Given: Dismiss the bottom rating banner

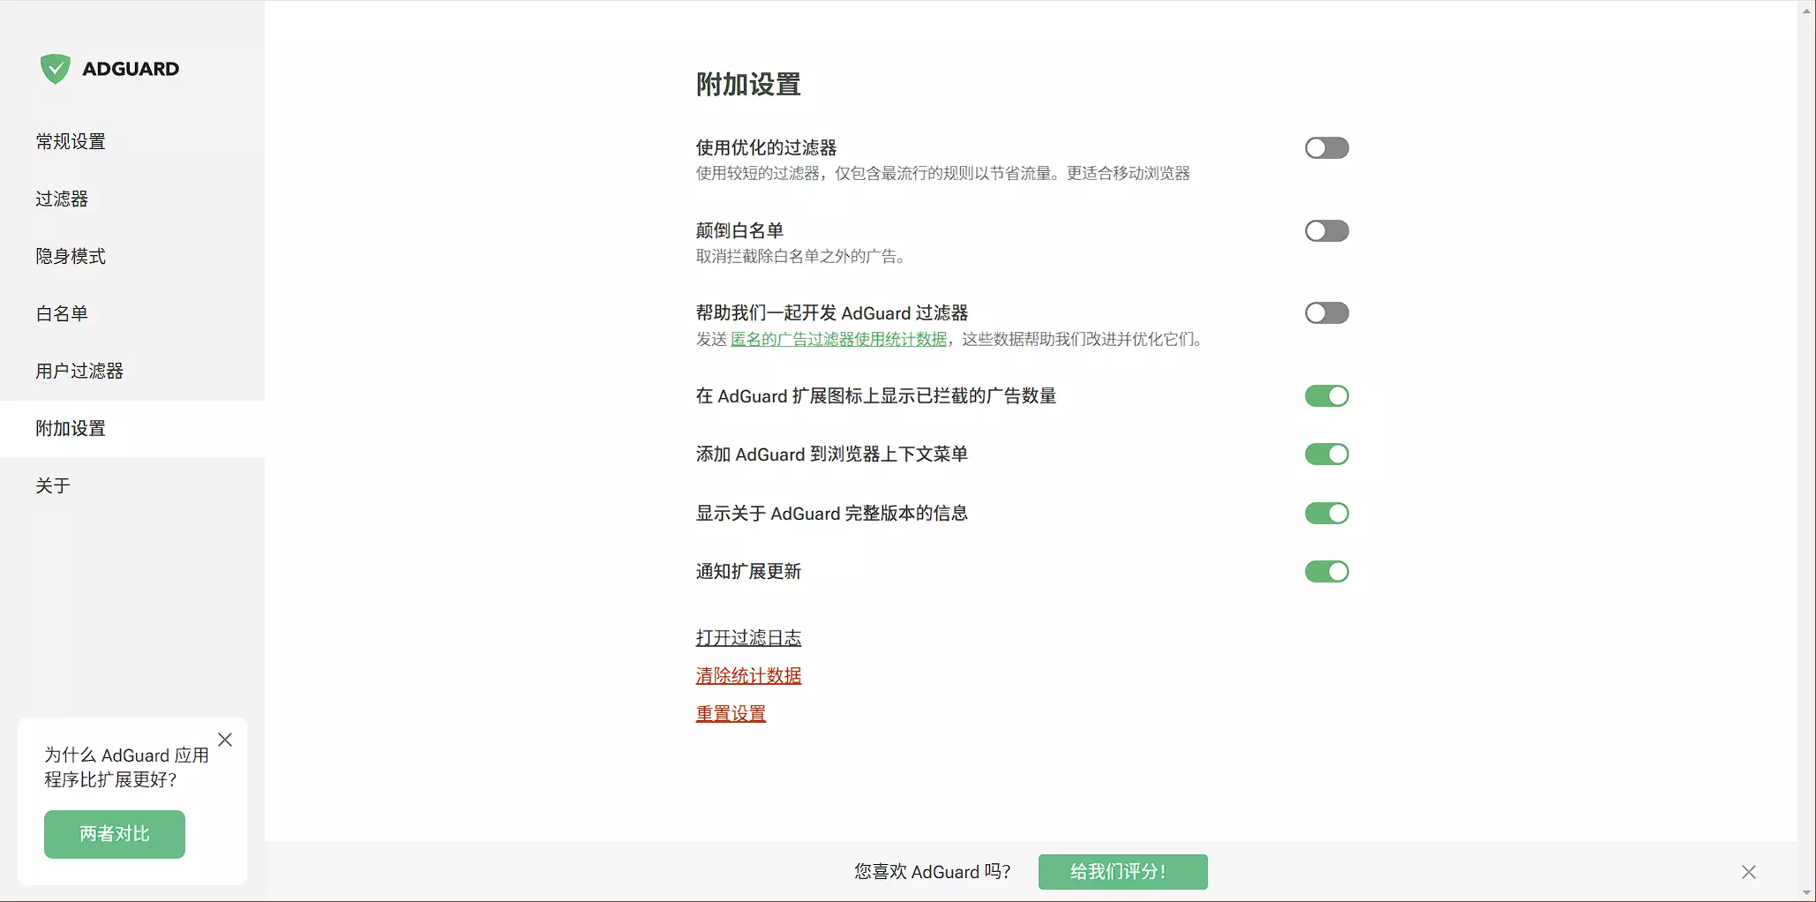Looking at the screenshot, I should tap(1748, 872).
